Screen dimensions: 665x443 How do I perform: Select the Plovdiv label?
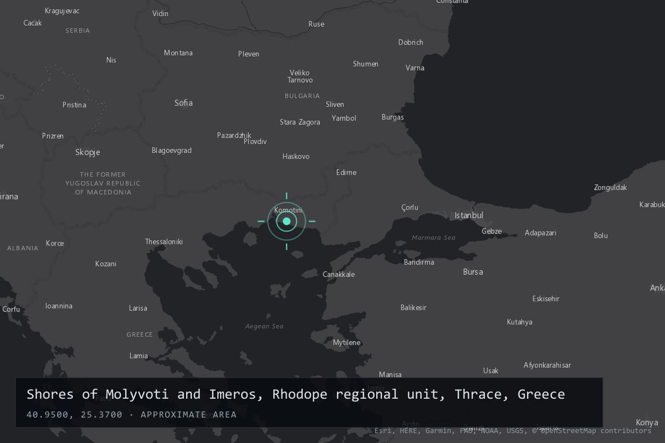[x=255, y=142]
